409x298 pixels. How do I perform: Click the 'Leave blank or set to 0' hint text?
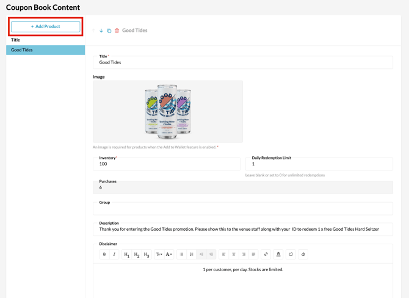point(285,175)
